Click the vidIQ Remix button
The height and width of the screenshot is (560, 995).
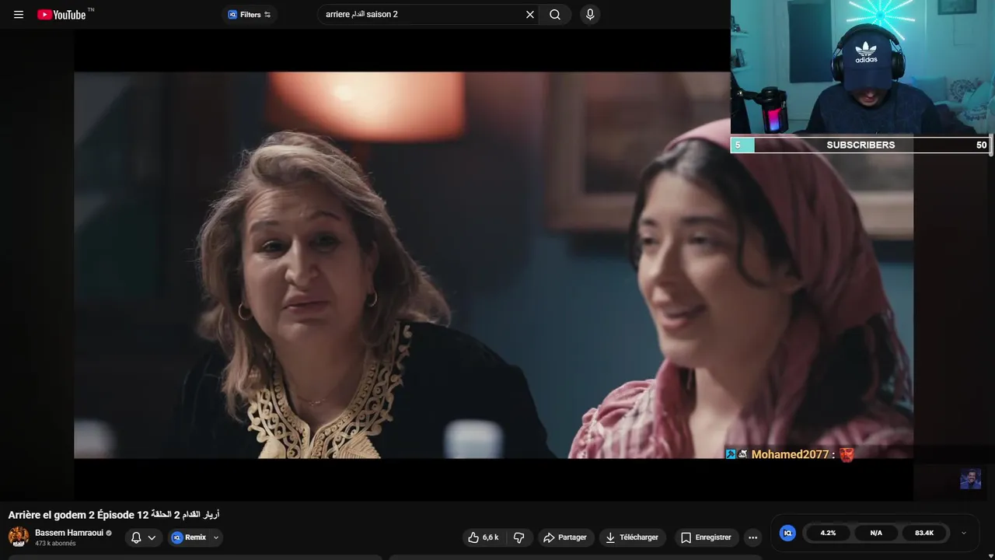(x=189, y=537)
